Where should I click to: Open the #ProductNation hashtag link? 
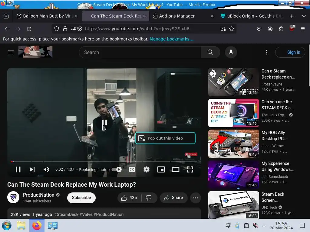[x=109, y=214]
